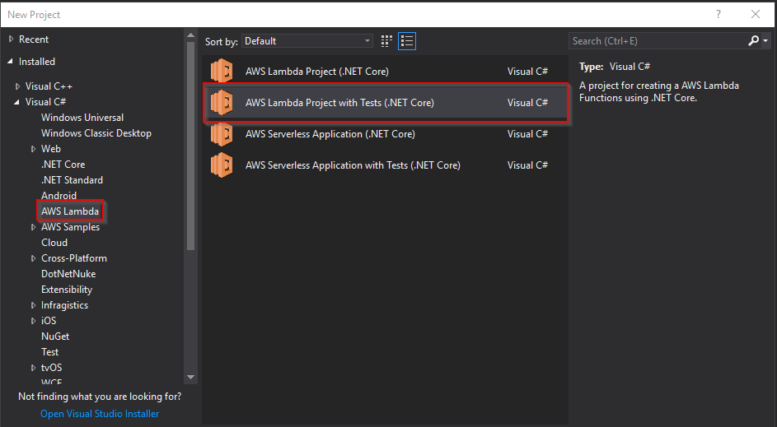
Task: Expand the AWS Samples node arrow
Action: tap(33, 227)
